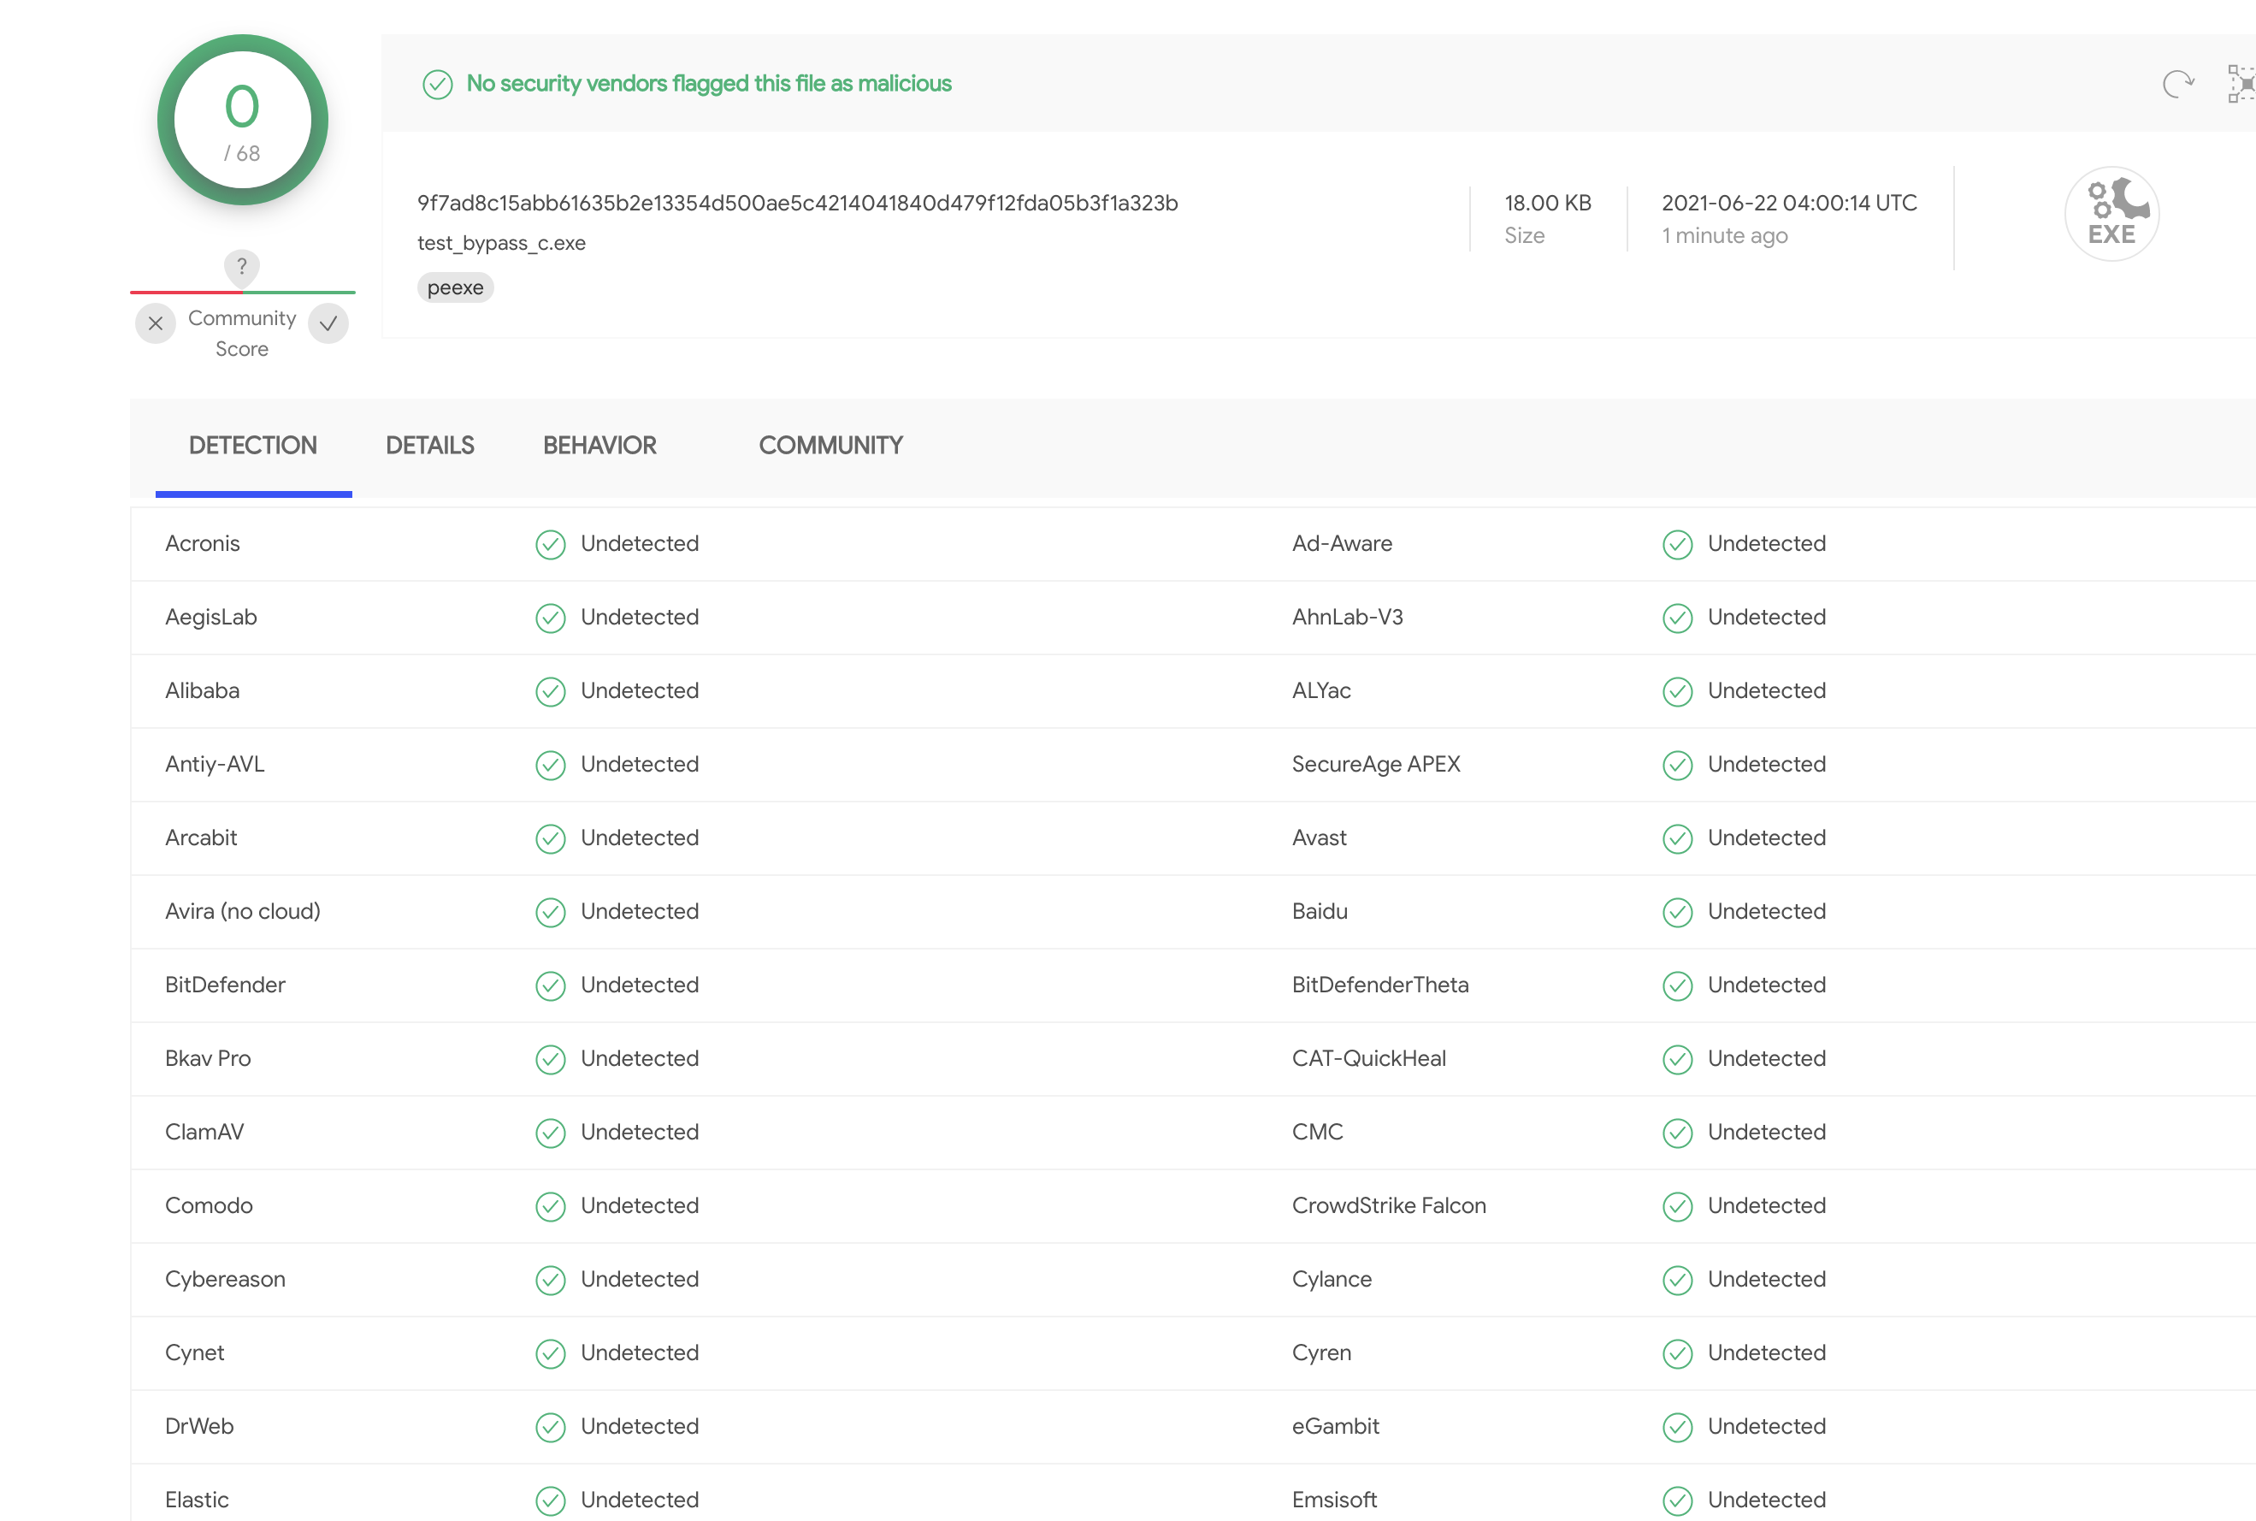Click the reanalyze refresh icon
This screenshot has height=1521, width=2256.
click(x=2178, y=84)
